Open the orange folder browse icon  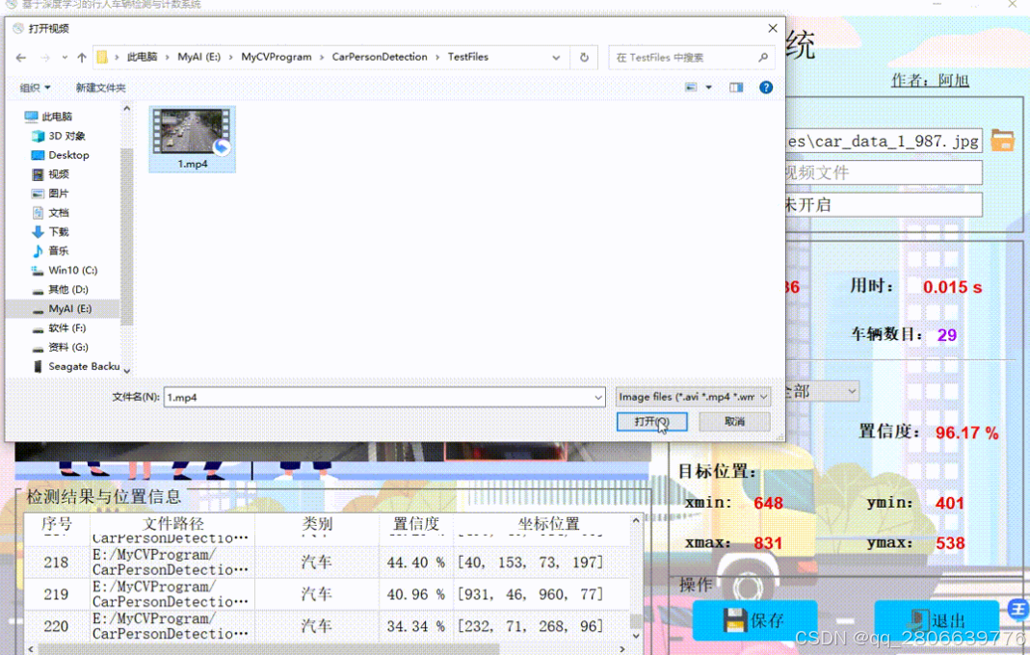1002,141
